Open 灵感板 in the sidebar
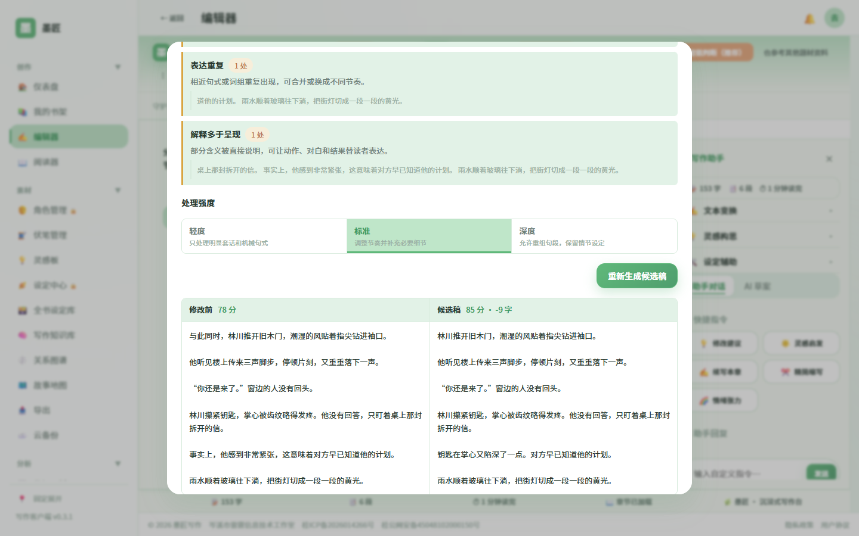 coord(69,260)
